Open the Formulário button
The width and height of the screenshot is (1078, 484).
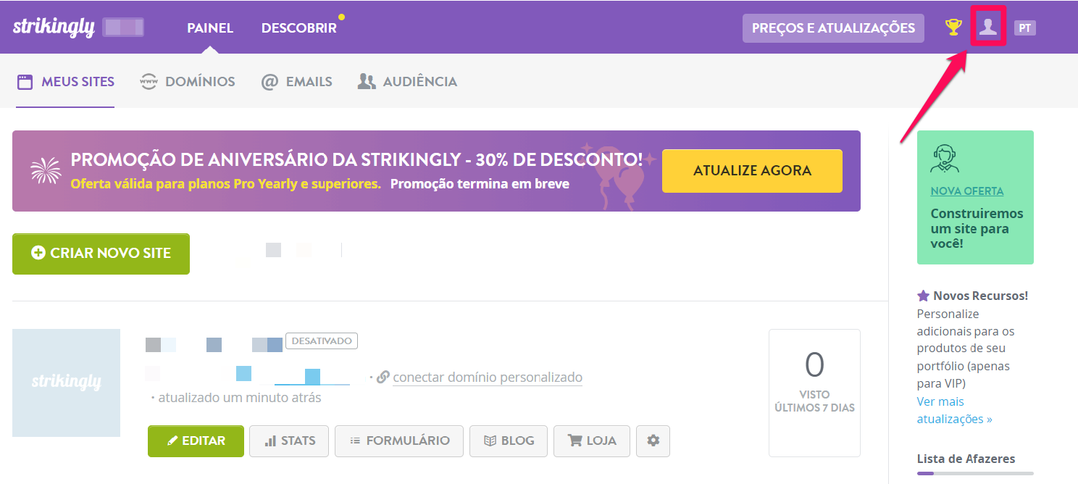tap(399, 441)
